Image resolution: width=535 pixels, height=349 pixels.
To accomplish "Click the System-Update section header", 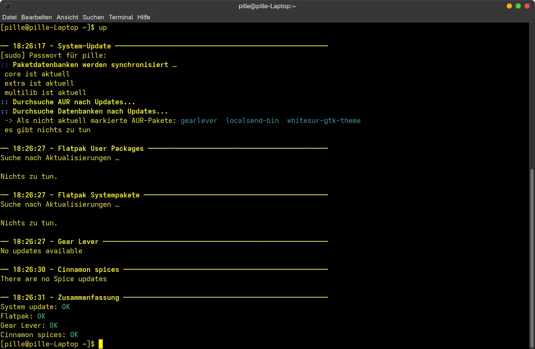I will point(84,46).
